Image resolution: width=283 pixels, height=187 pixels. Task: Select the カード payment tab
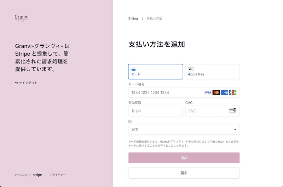pyautogui.click(x=156, y=72)
